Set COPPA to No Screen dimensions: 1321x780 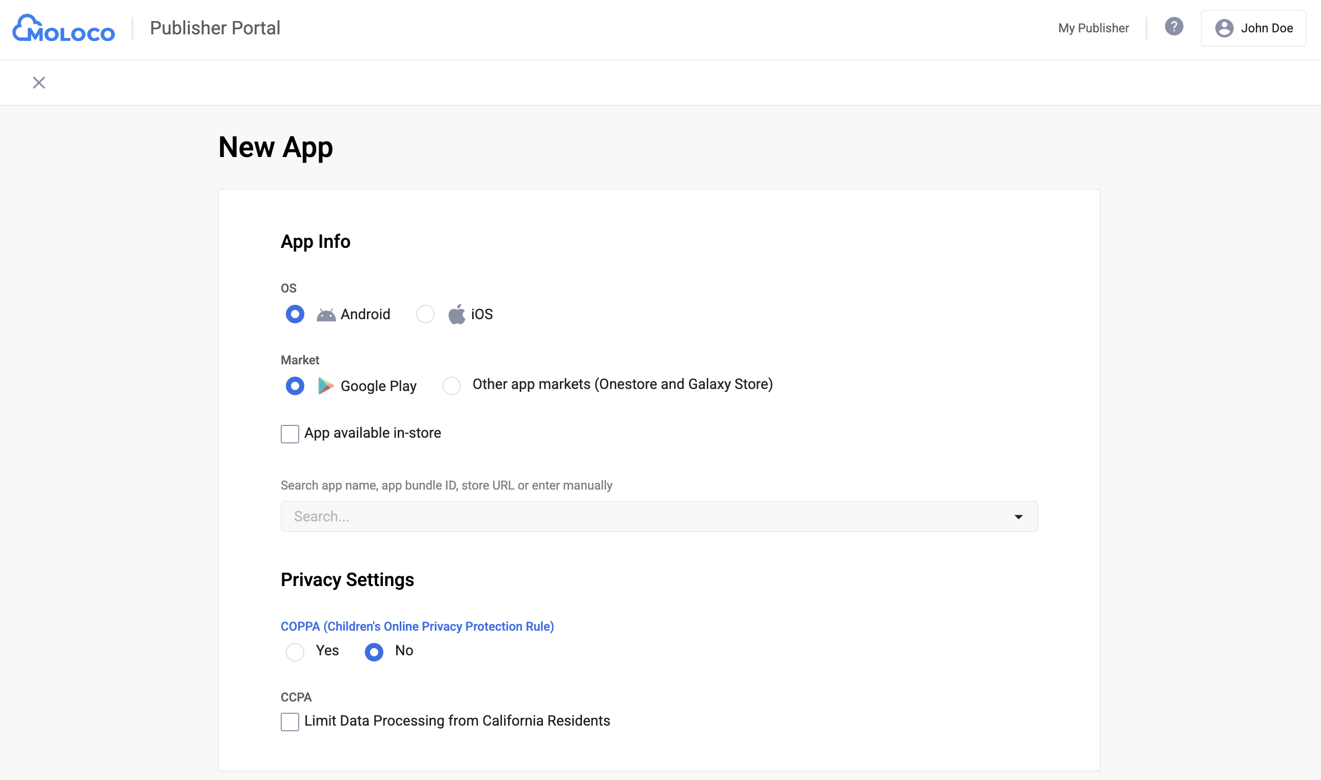[x=374, y=652]
